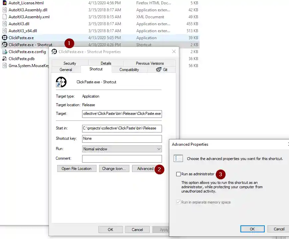Open the Details tab
This screenshot has height=239, width=289.
point(106,63)
